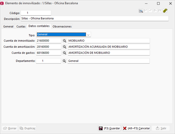Search Departamento with magnifier icon
Image resolution: width=175 pixels, height=134 pixels.
coord(64,61)
